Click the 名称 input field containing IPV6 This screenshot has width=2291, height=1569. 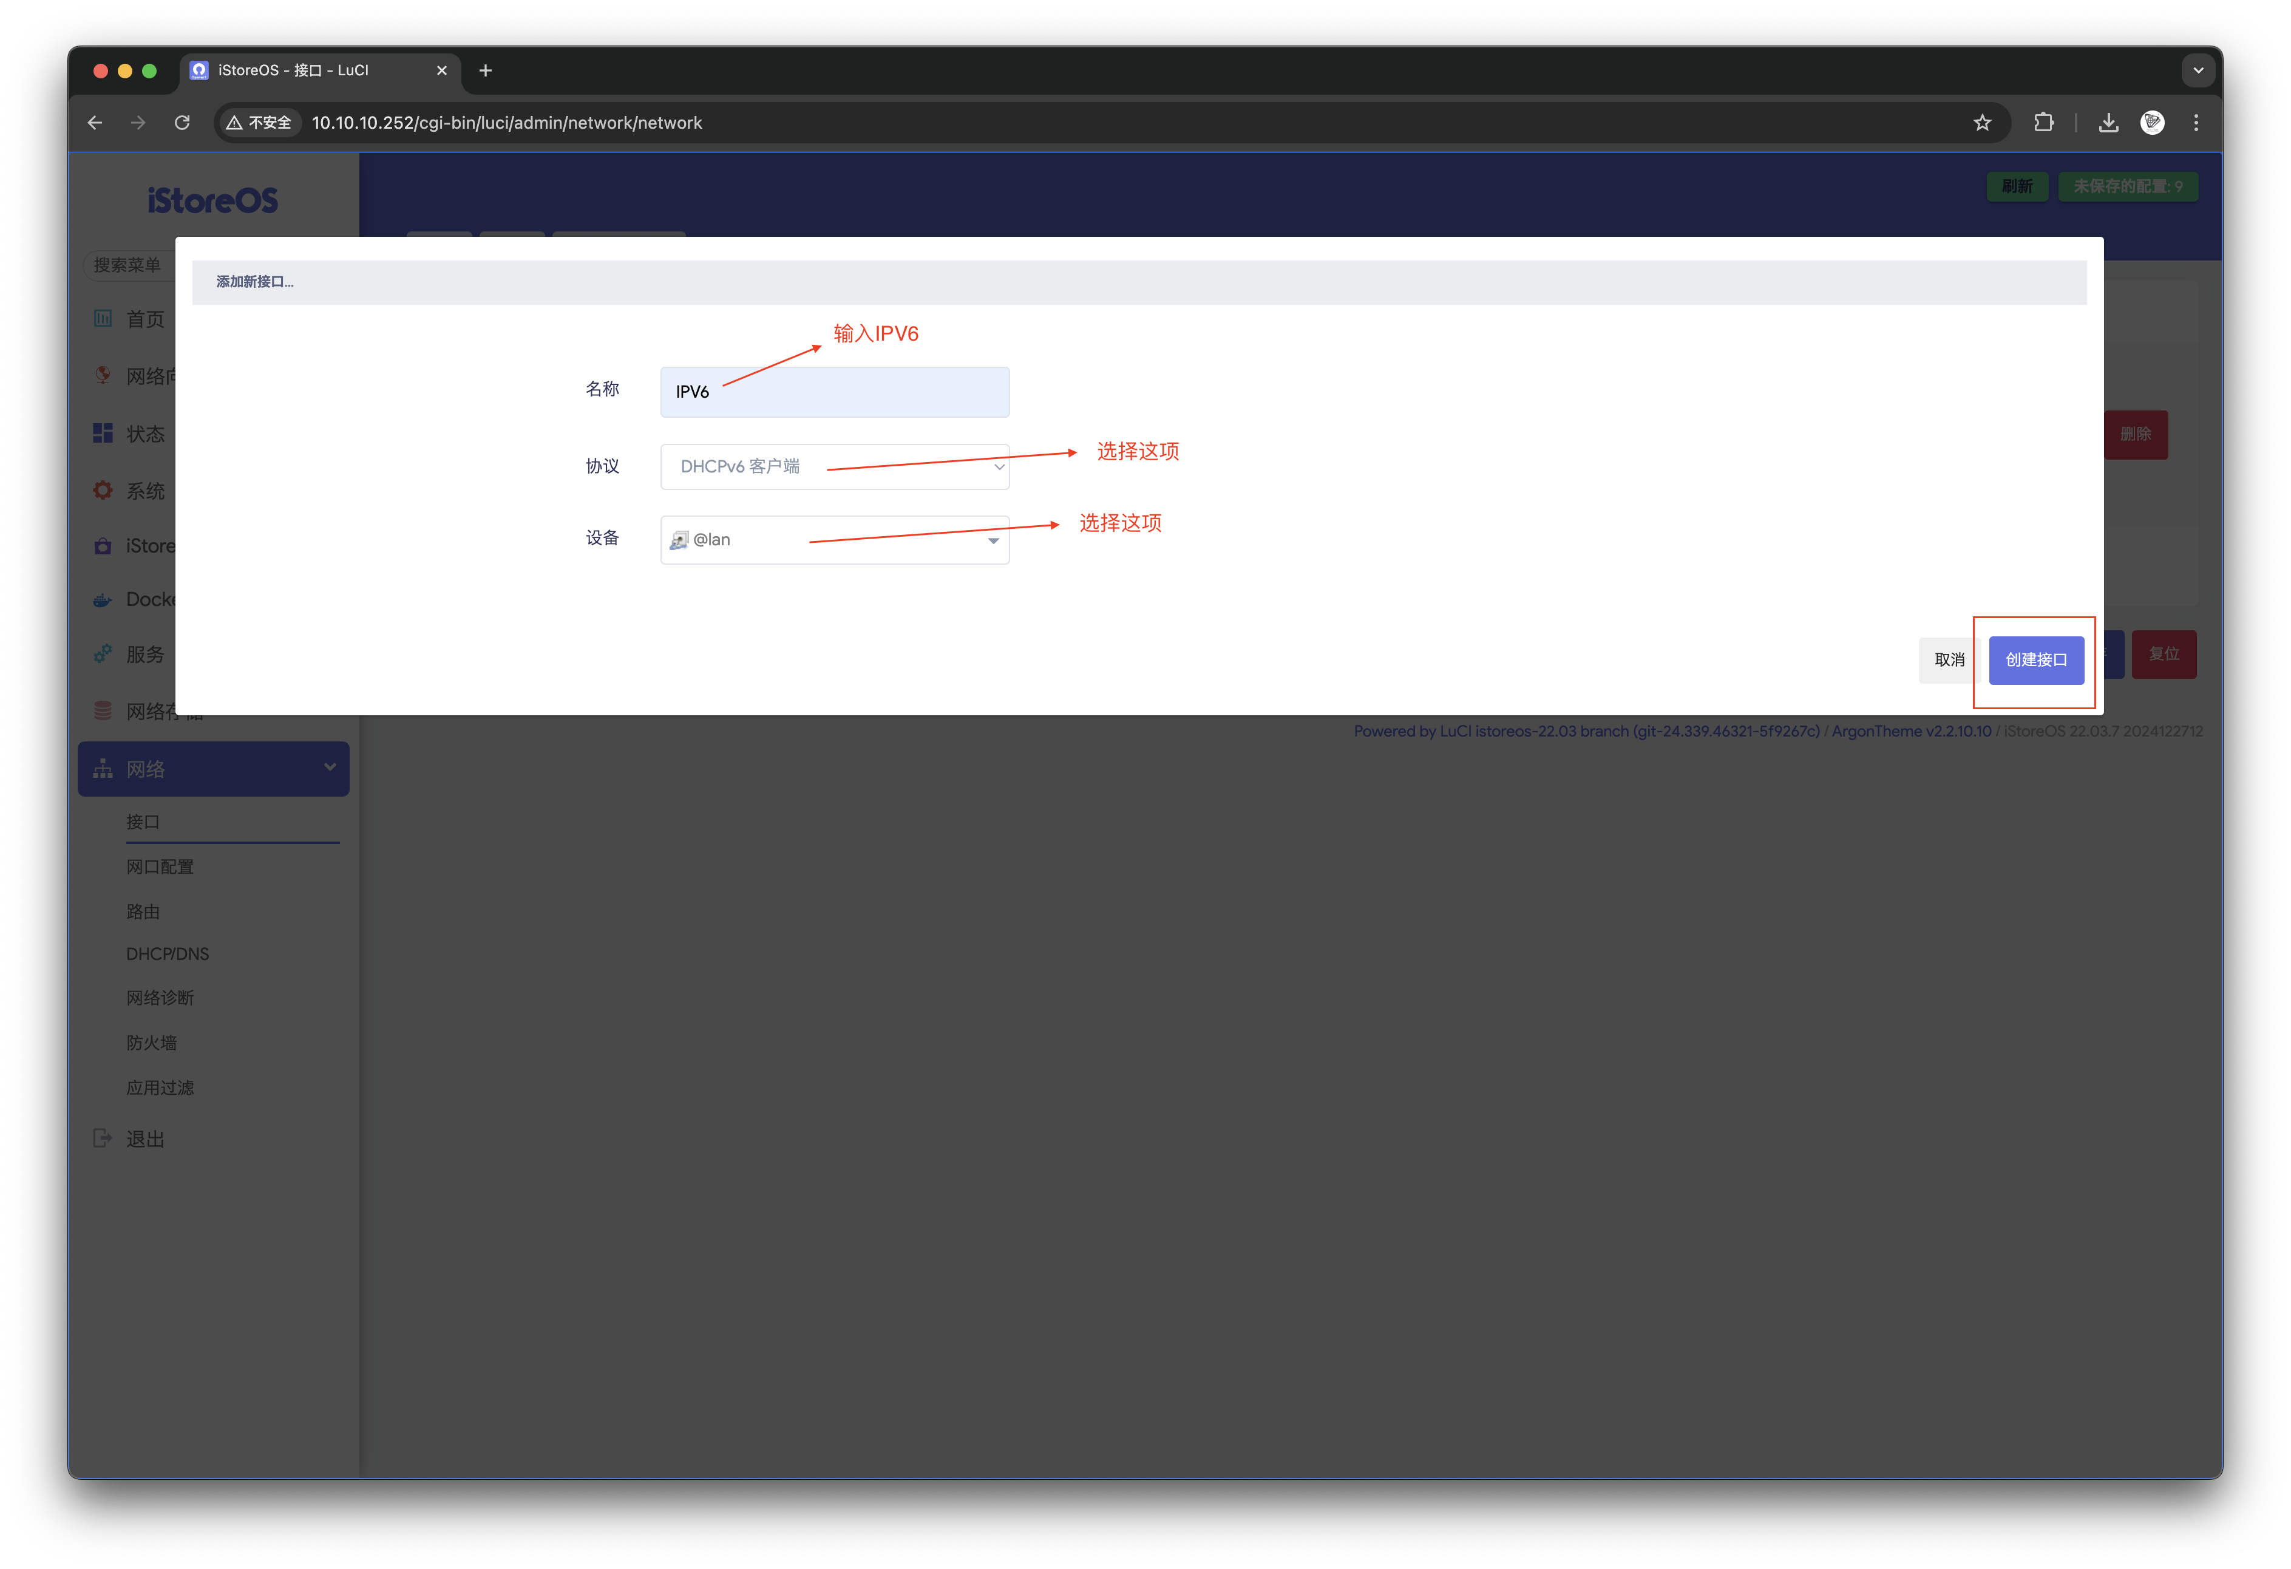coord(834,392)
